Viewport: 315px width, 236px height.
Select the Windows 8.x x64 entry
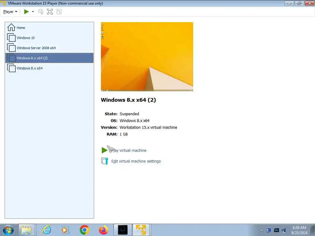tap(50, 68)
